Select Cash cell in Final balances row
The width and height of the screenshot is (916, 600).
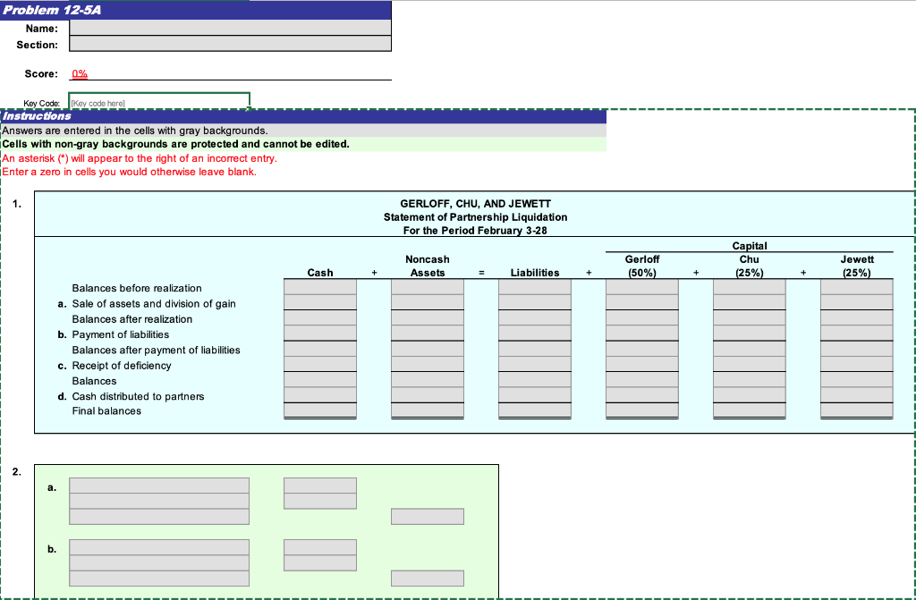coord(320,410)
